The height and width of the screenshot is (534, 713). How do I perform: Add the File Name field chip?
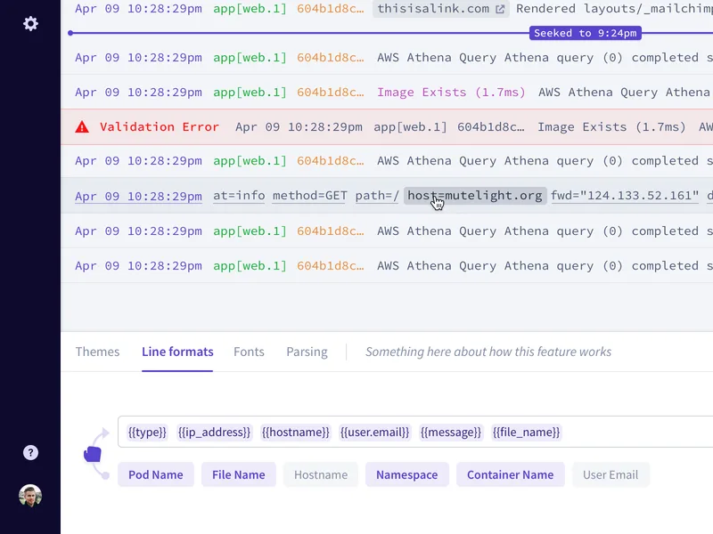pyautogui.click(x=239, y=474)
